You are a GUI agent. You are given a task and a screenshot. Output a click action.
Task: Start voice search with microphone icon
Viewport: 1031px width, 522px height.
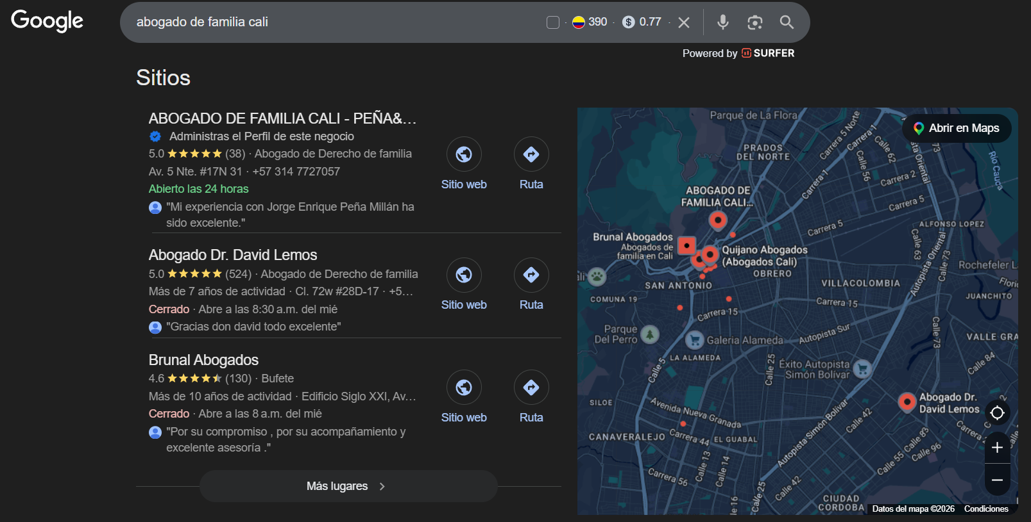coord(723,22)
